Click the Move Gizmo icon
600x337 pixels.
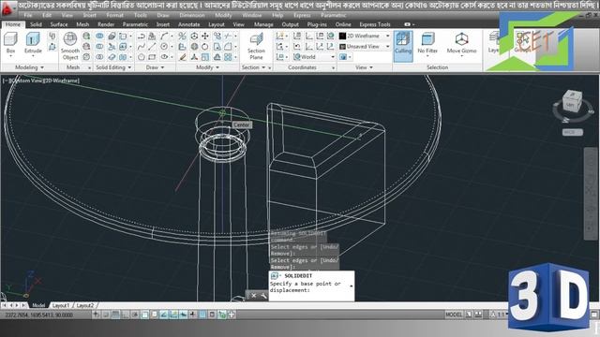461,40
